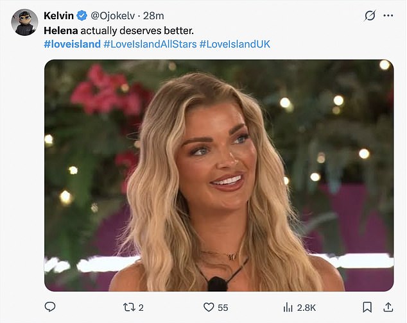The image size is (407, 323).
Task: Like the tweet with the heart icon
Action: tap(208, 308)
